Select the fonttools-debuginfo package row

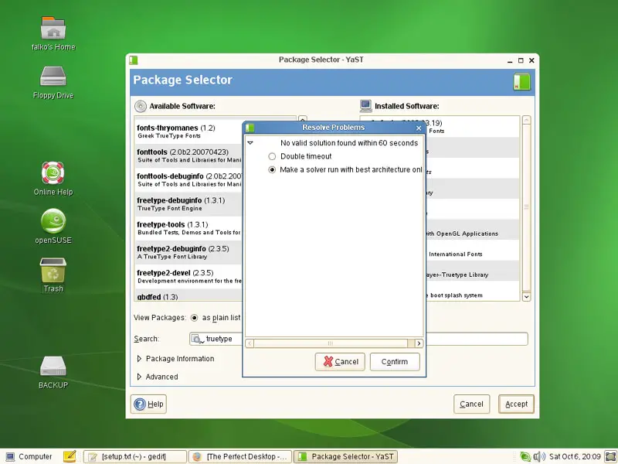pos(188,179)
